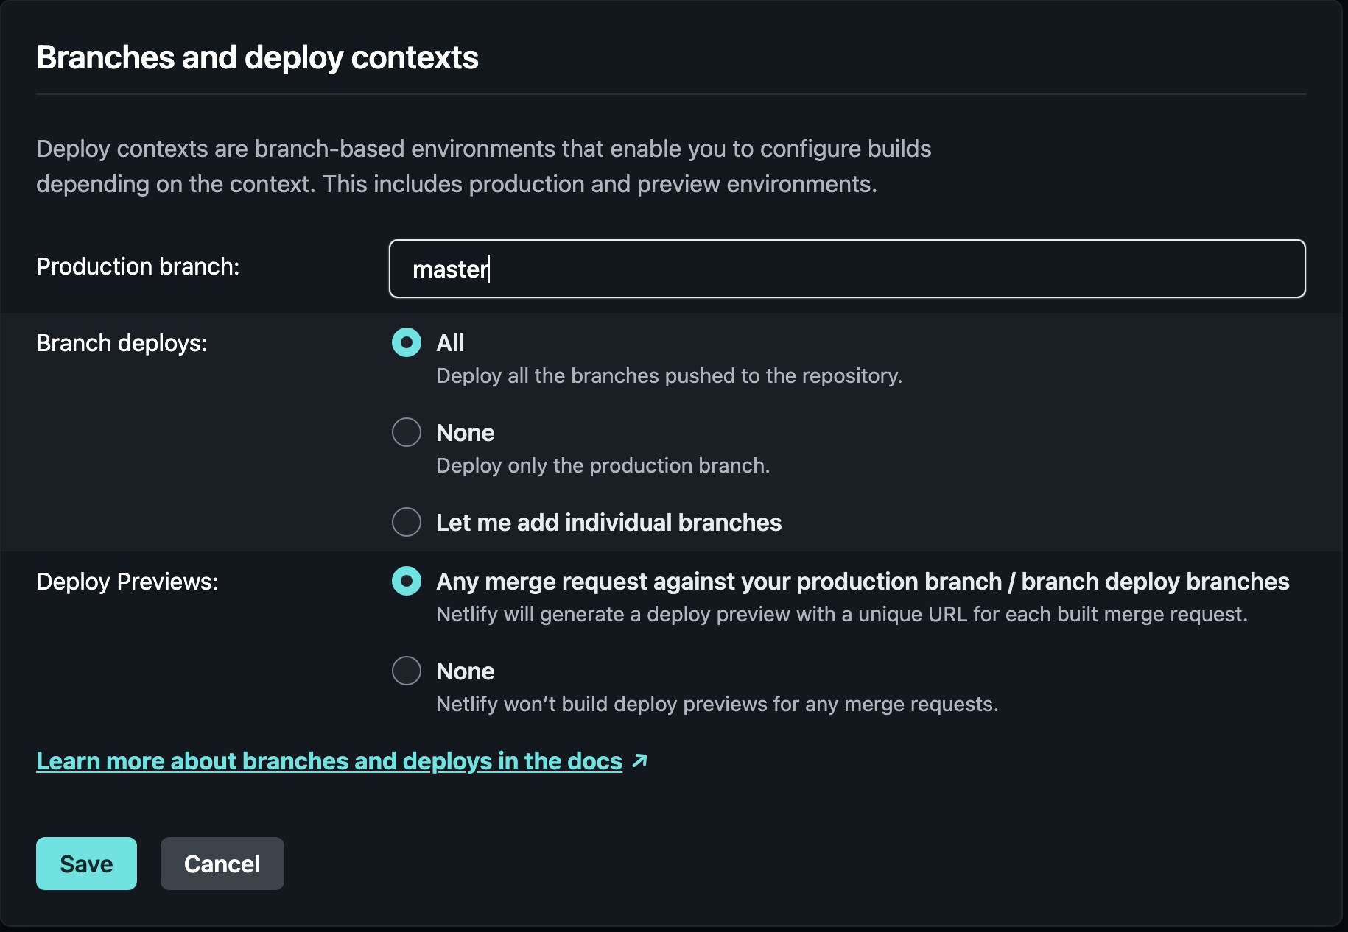Select the 'None' radio circle under Branch deploys
This screenshot has height=932, width=1348.
click(407, 432)
